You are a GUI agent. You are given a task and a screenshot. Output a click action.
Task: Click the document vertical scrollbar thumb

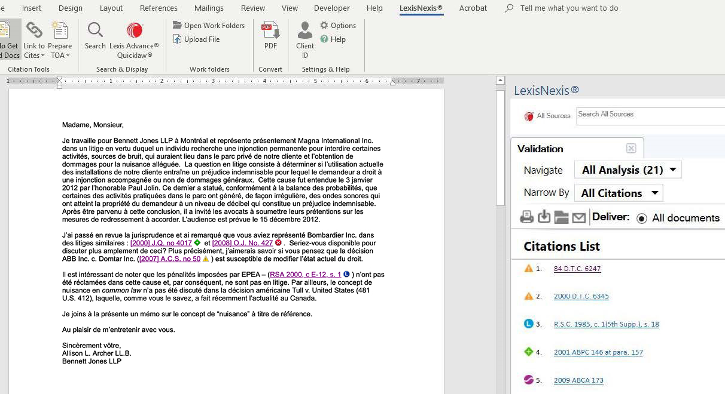click(x=500, y=149)
